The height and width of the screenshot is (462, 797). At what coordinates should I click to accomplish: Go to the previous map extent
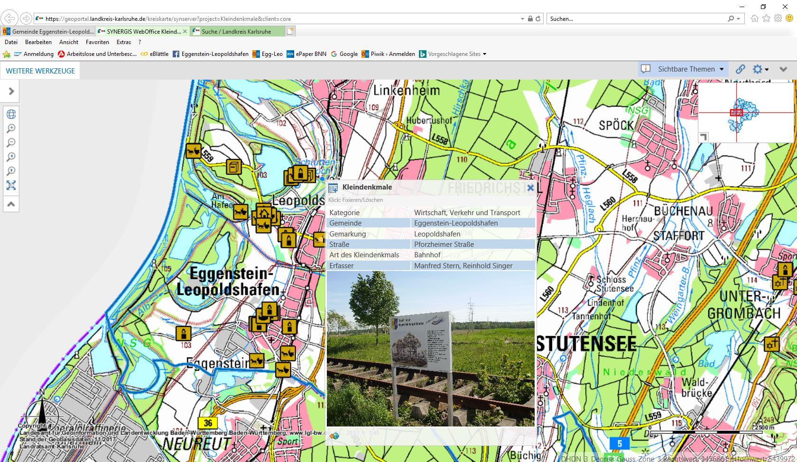(11, 157)
